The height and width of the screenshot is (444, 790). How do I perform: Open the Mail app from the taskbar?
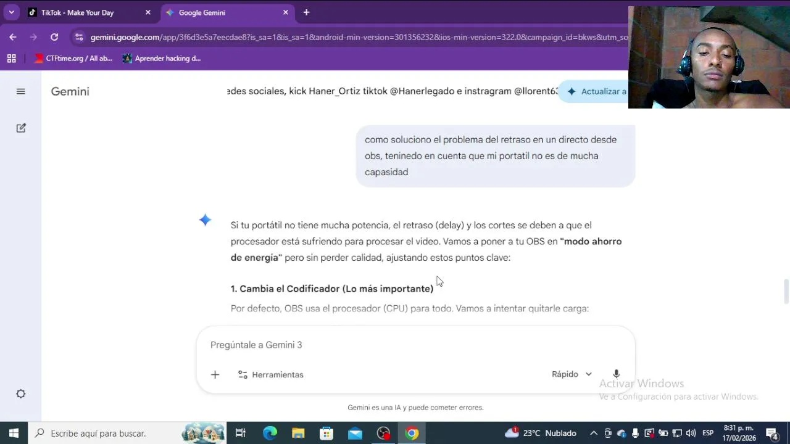(x=355, y=433)
